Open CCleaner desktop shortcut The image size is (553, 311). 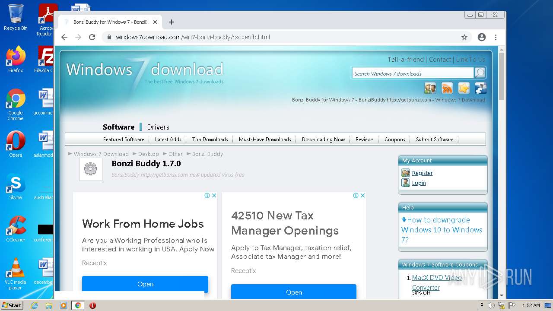pos(16,229)
